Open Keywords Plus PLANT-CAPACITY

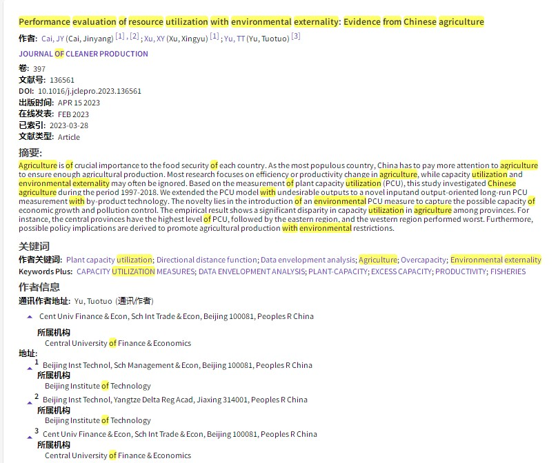pyautogui.click(x=337, y=271)
